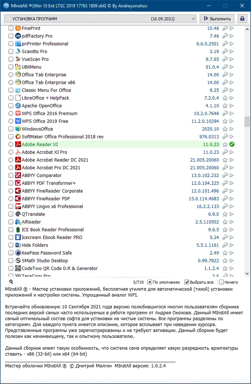Image resolution: width=251 pixels, height=384 pixels.
Task: Click the list scrollbar up arrow
Action: (x=247, y=29)
